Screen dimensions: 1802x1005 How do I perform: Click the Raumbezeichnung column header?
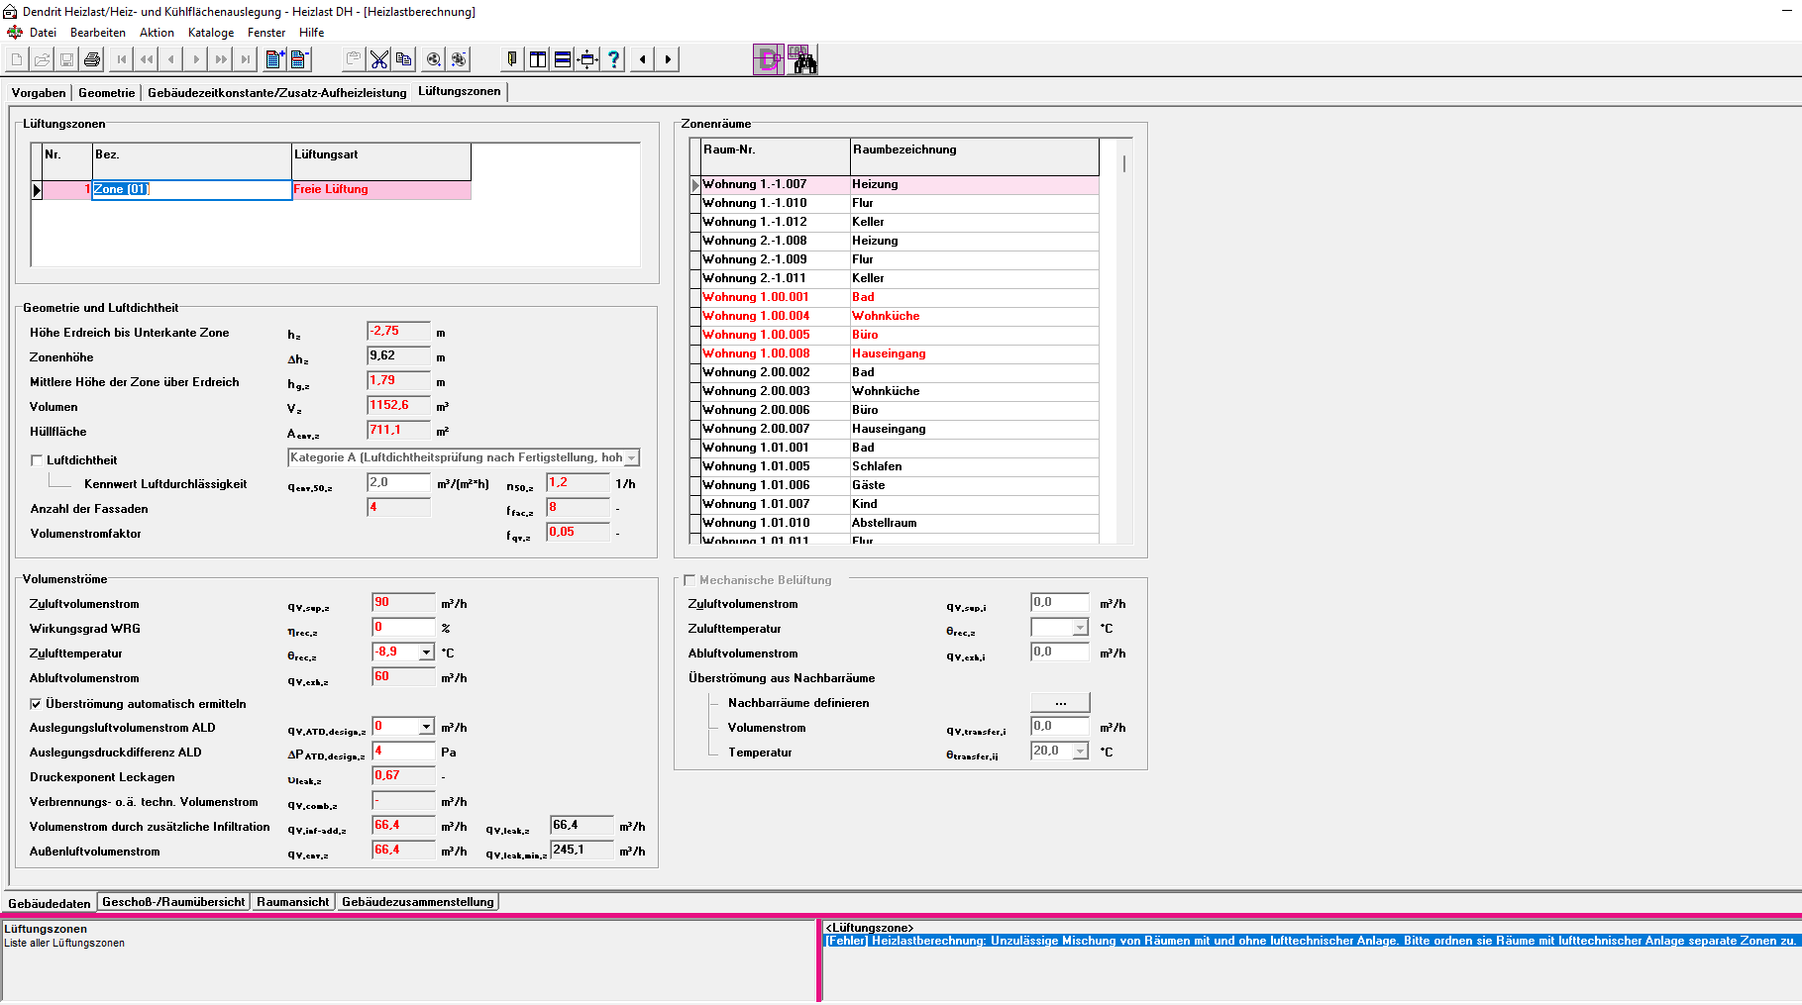(975, 156)
